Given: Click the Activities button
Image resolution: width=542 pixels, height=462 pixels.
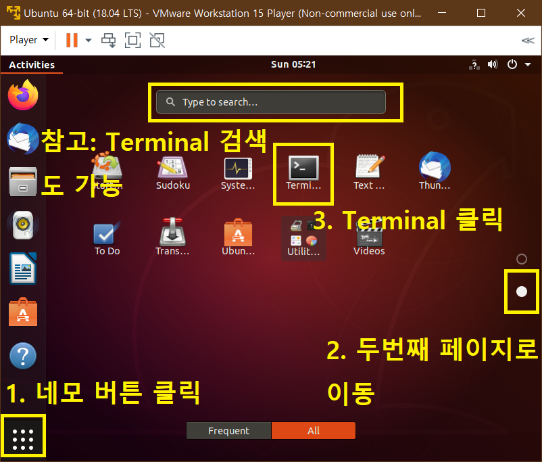Looking at the screenshot, I should coord(32,65).
